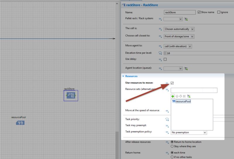The width and height of the screenshot is (234, 159).
Task: Collapse the Resources section
Action: coord(123,76)
